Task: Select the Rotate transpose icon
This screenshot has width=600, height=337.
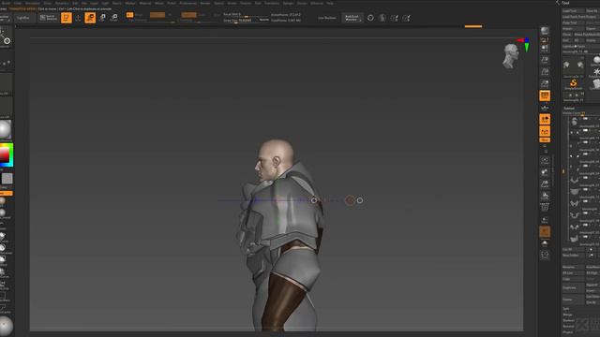Action: click(114, 18)
